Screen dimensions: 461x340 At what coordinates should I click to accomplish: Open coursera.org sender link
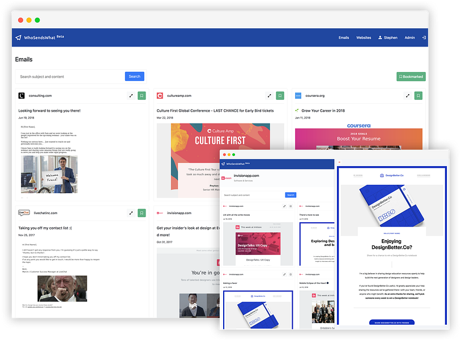click(x=315, y=96)
